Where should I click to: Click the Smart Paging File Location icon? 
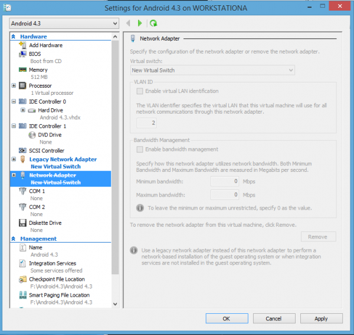(x=22, y=295)
